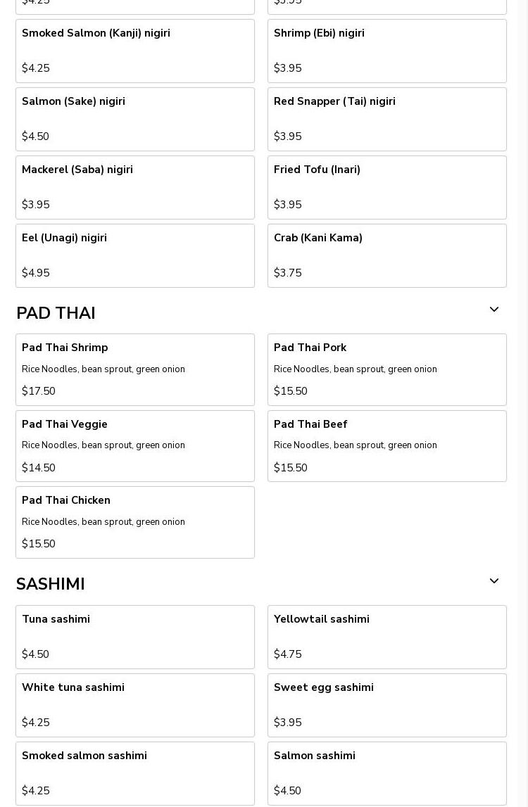Select Pad Thai Shrimp menu item

(x=134, y=369)
